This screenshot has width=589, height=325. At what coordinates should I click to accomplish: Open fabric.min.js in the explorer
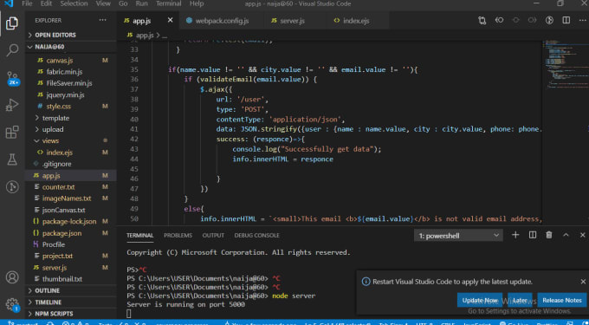coord(64,72)
